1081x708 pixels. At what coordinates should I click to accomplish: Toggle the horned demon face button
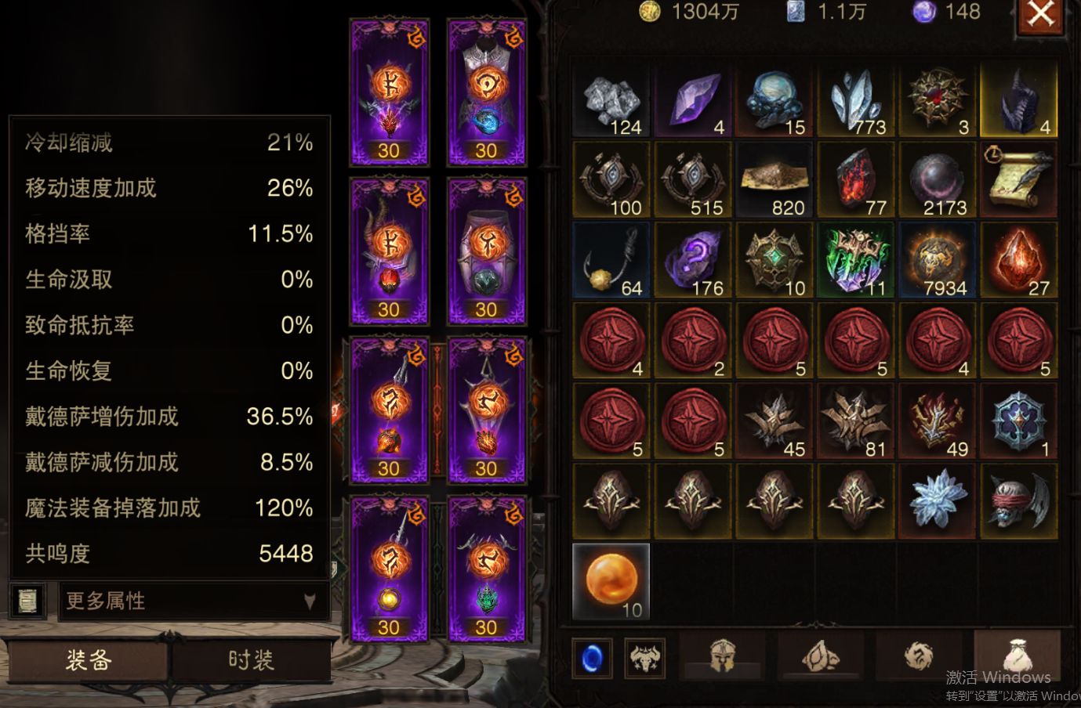point(644,658)
